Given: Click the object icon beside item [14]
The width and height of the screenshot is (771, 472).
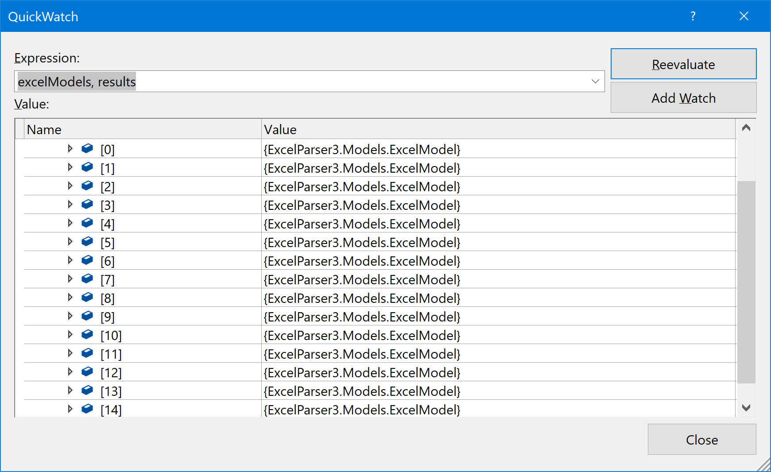Looking at the screenshot, I should pos(87,409).
